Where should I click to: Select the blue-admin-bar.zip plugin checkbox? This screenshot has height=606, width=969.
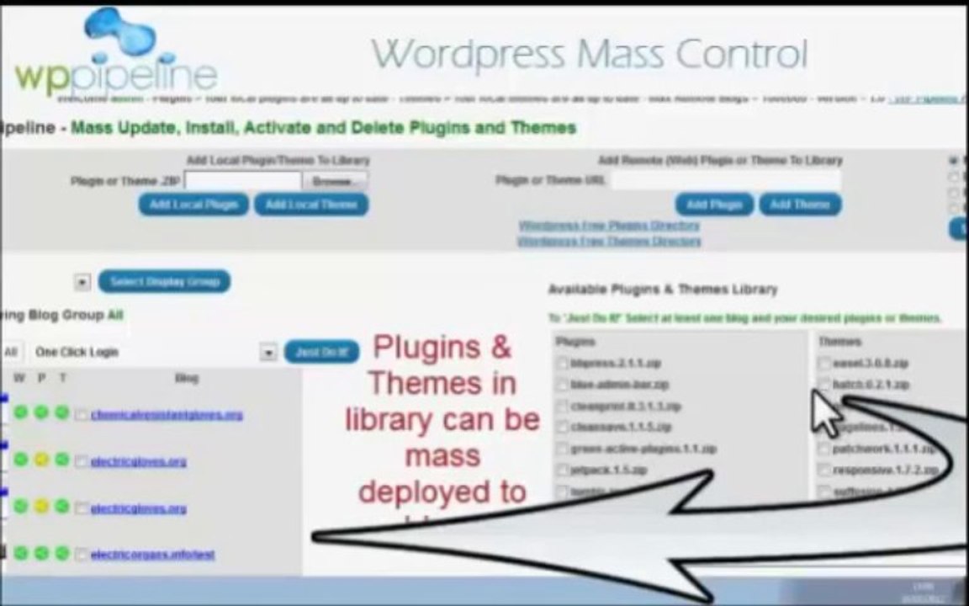[562, 385]
